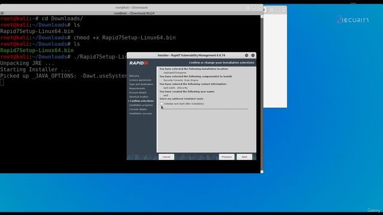The width and height of the screenshot is (383, 215).
Task: Maximize the background white window
Action: point(278,10)
